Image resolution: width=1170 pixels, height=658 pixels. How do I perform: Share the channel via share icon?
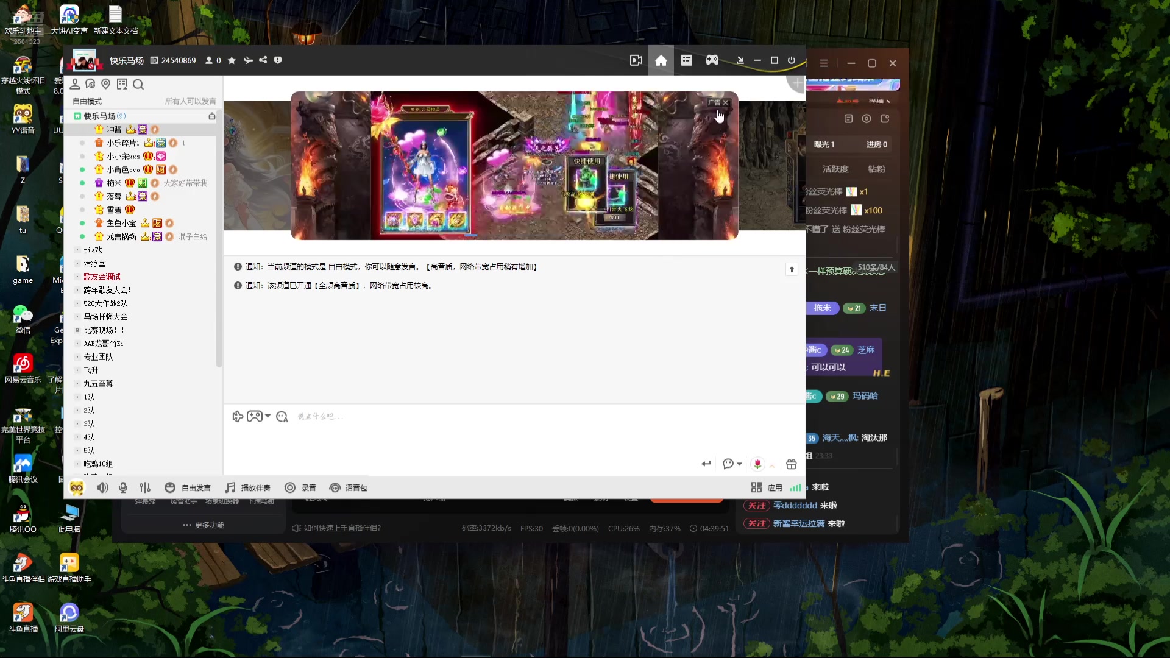[263, 60]
